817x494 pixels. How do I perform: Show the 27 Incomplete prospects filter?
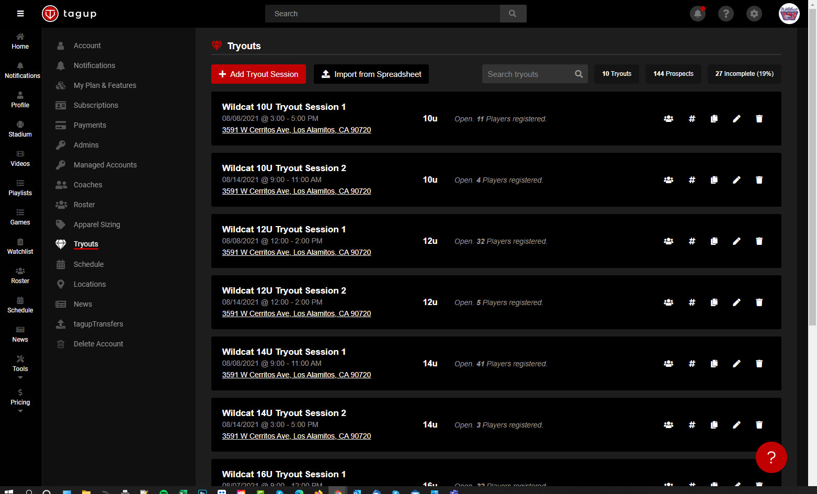[744, 74]
